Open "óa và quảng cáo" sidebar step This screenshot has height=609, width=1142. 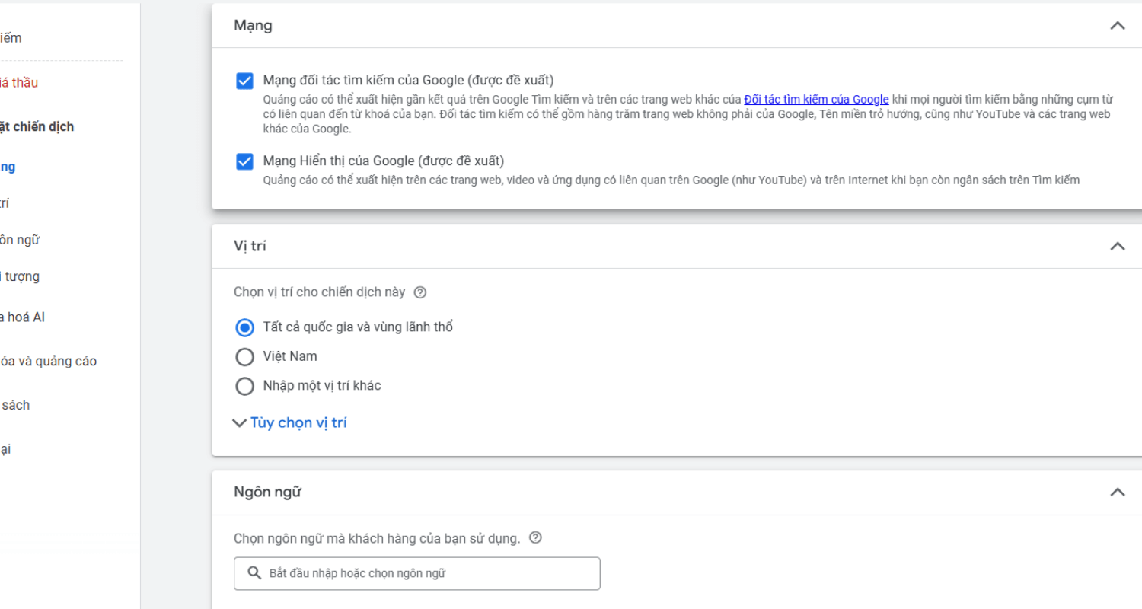[x=49, y=362]
